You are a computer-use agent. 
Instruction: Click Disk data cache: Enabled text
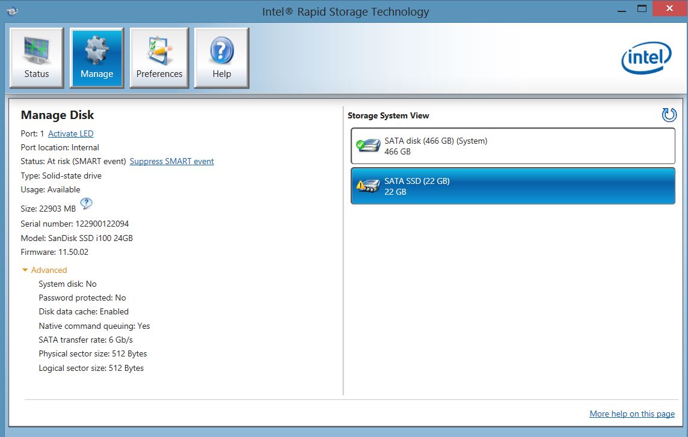84,311
